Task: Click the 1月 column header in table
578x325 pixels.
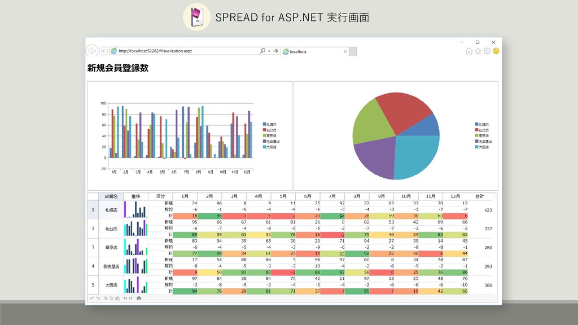Action: (185, 196)
